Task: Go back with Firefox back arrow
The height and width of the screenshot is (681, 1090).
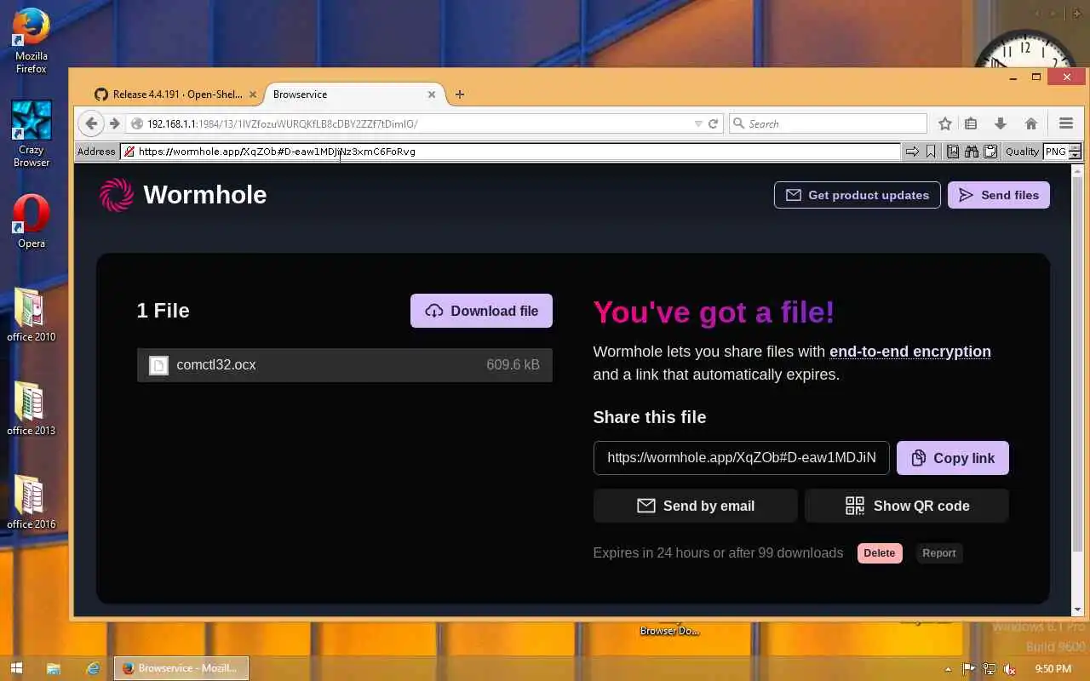Action: (x=91, y=123)
